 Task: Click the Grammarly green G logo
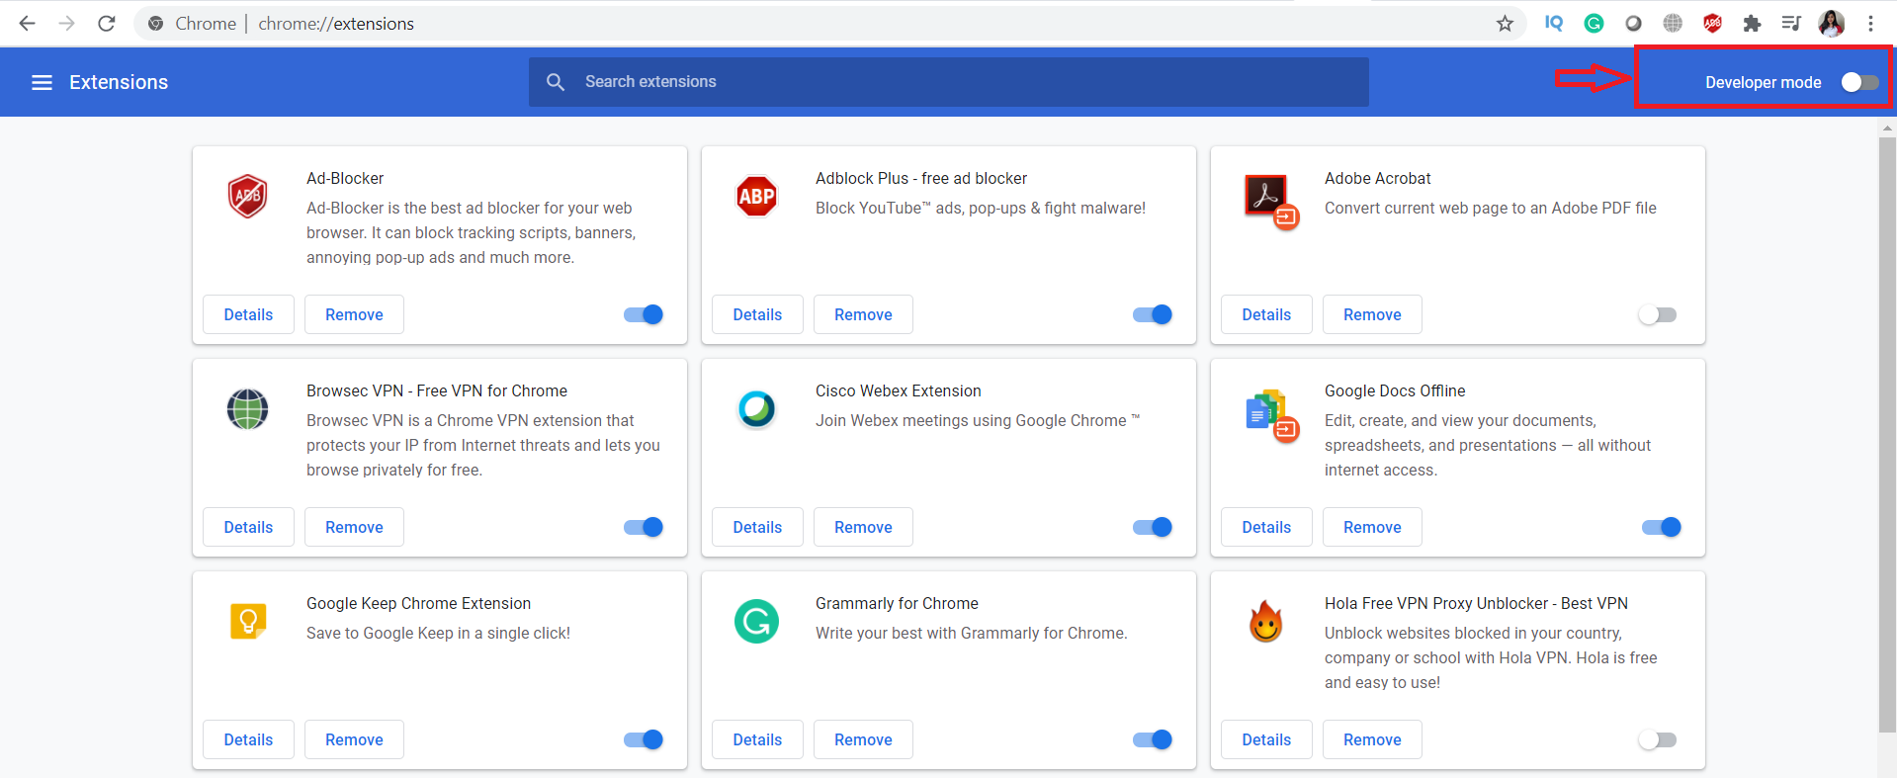tap(756, 621)
